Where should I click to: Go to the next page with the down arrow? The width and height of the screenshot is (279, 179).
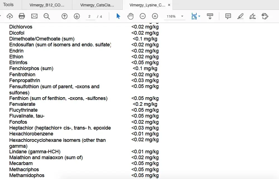(77, 16)
